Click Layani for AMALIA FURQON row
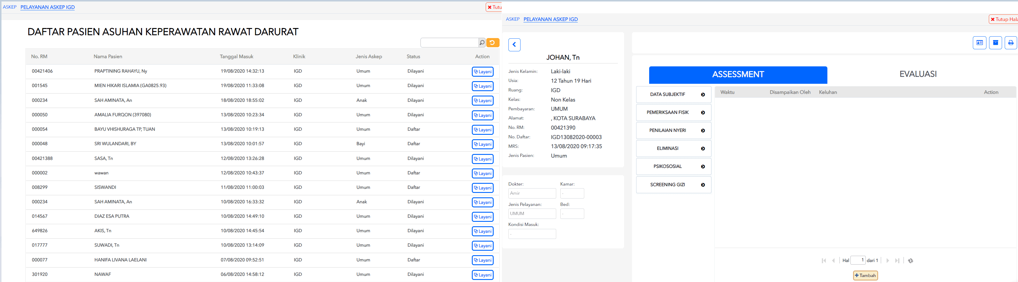Image resolution: width=1018 pixels, height=282 pixels. coord(482,115)
